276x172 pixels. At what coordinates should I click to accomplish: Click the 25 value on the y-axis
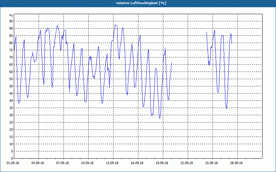pyautogui.click(x=11, y=122)
